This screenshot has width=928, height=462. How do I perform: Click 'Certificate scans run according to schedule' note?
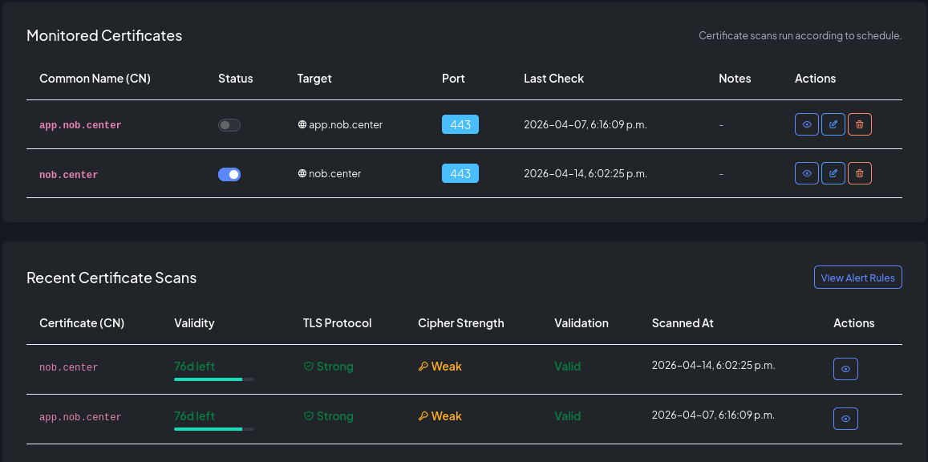[800, 35]
